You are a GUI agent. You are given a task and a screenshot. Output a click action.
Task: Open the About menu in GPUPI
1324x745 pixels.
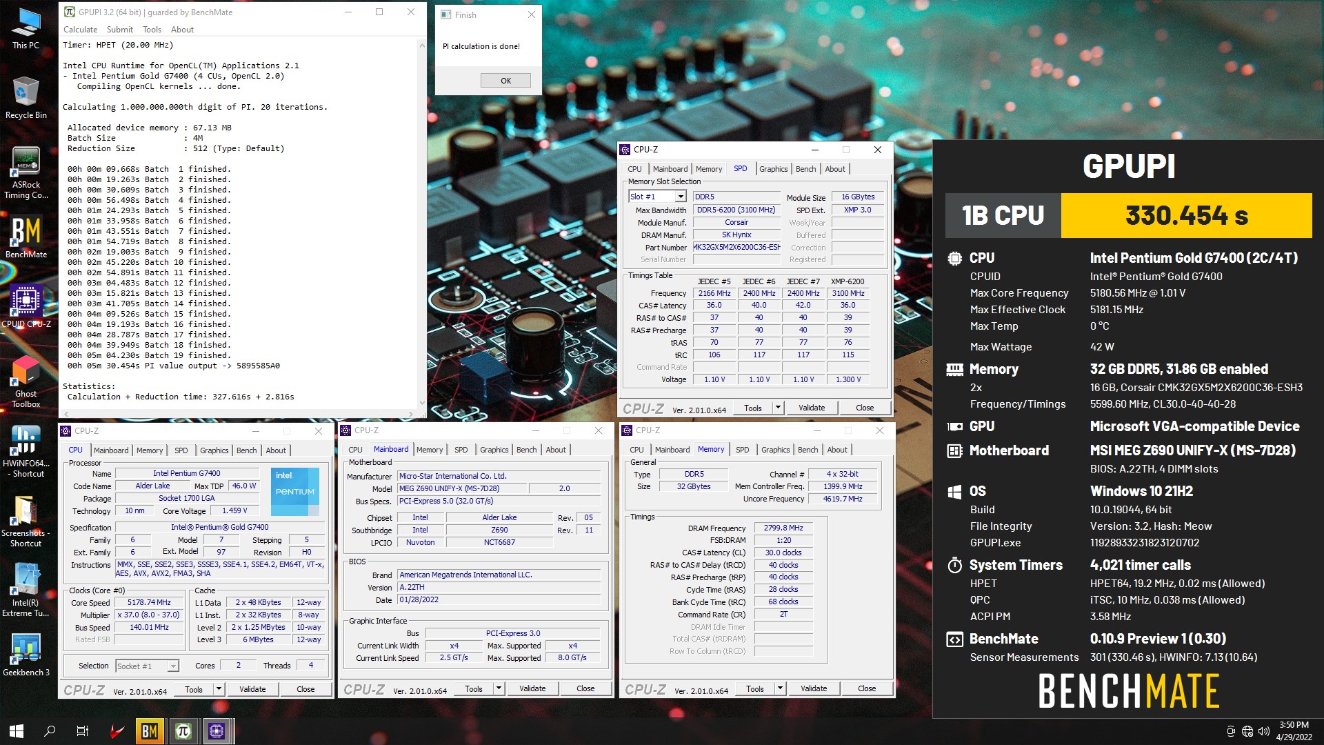(182, 30)
